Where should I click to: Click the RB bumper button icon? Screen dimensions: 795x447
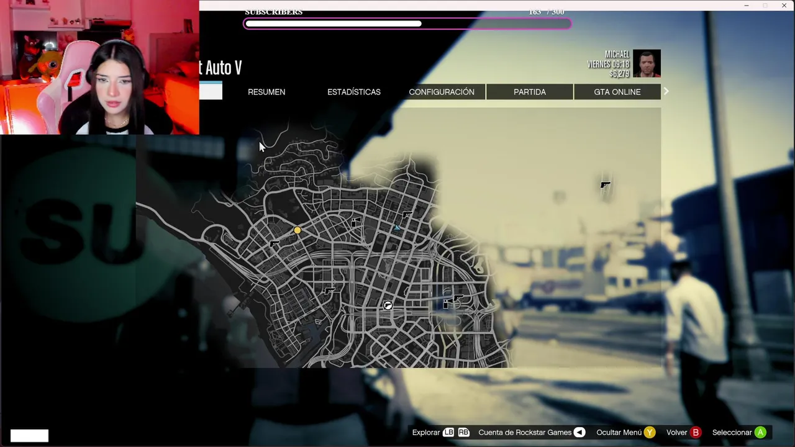463,433
